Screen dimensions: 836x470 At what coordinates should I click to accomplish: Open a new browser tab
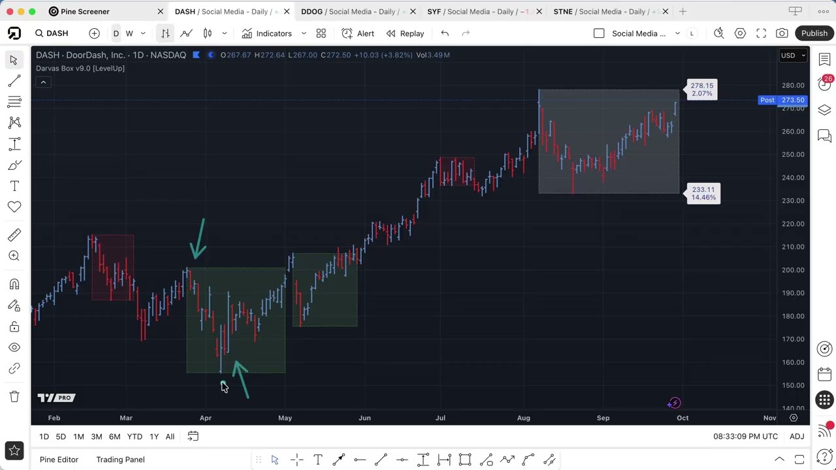point(683,11)
